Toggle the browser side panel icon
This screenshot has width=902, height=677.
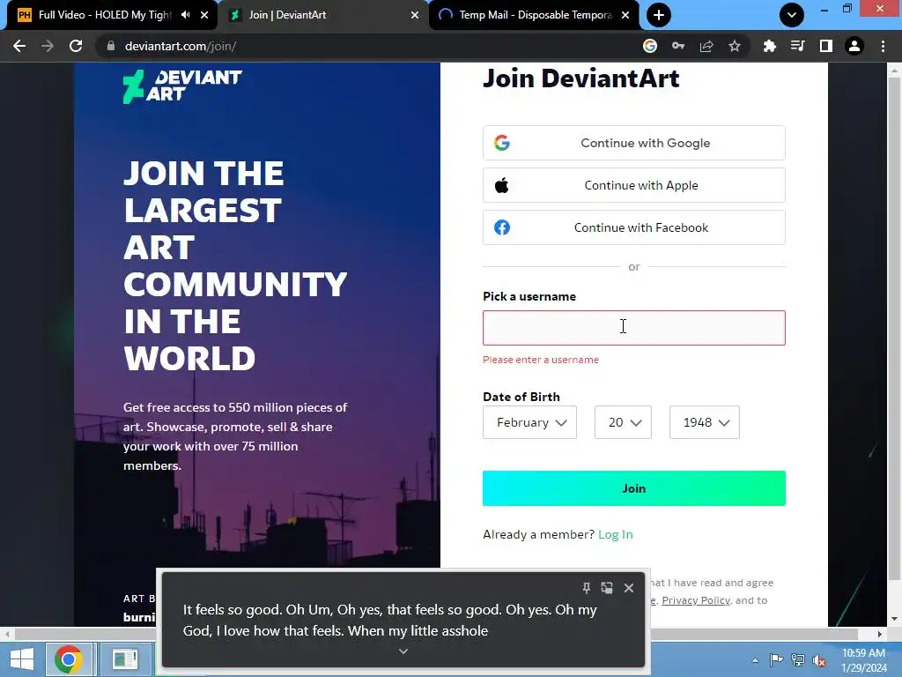826,46
